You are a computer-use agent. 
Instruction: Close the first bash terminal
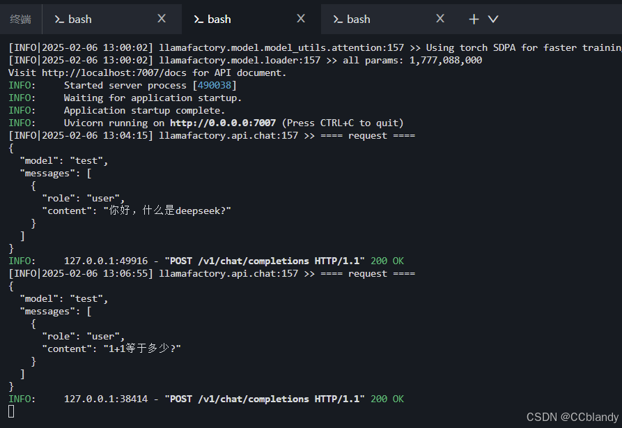coord(162,19)
